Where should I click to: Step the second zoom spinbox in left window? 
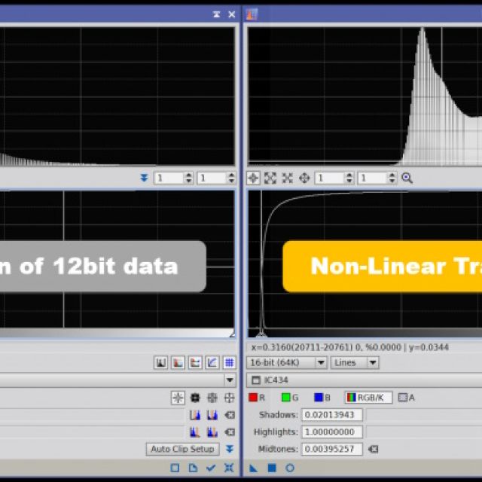coord(231,178)
